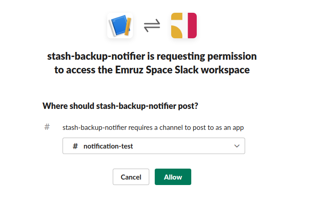This screenshot has height=211, width=325.
Task: Click the 'is requesting permission' heading line
Action: pos(152,57)
